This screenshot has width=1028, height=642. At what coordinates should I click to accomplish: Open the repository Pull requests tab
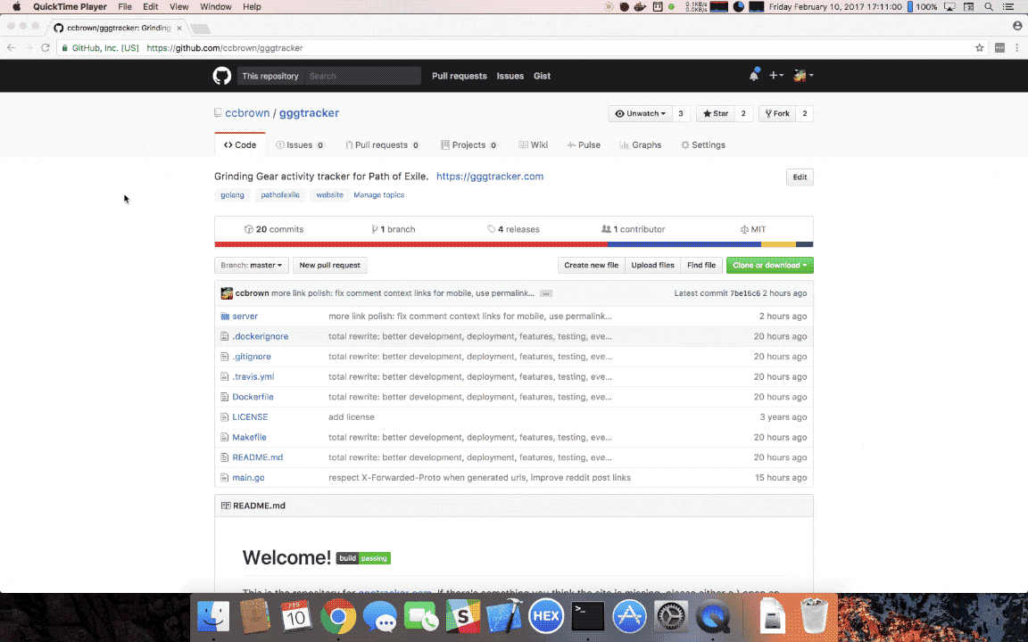pos(382,144)
